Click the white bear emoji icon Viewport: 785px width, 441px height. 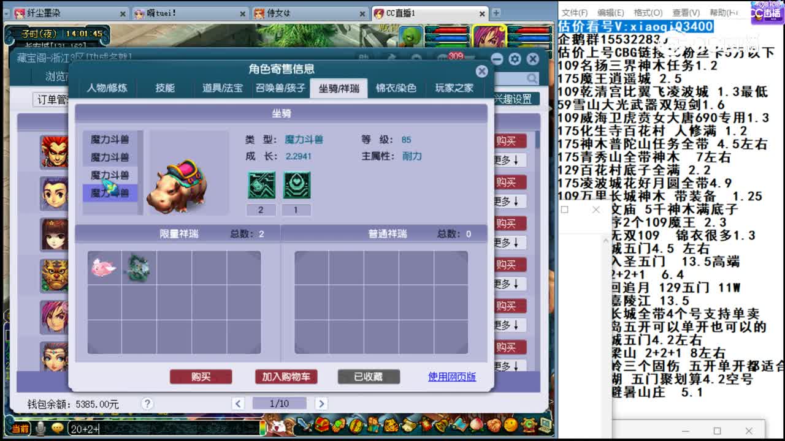[278, 426]
